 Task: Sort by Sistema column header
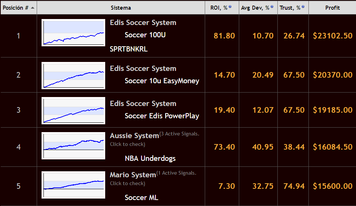(x=121, y=8)
